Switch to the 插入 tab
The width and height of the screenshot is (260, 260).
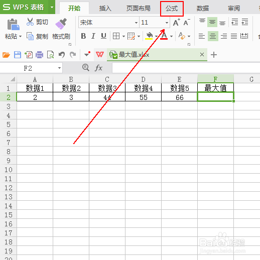tap(105, 8)
